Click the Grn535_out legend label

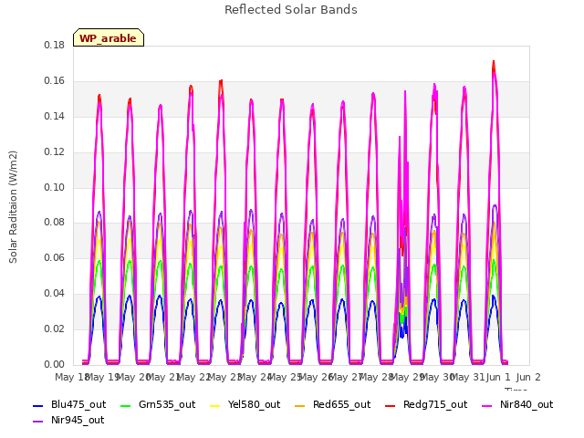click(x=167, y=404)
